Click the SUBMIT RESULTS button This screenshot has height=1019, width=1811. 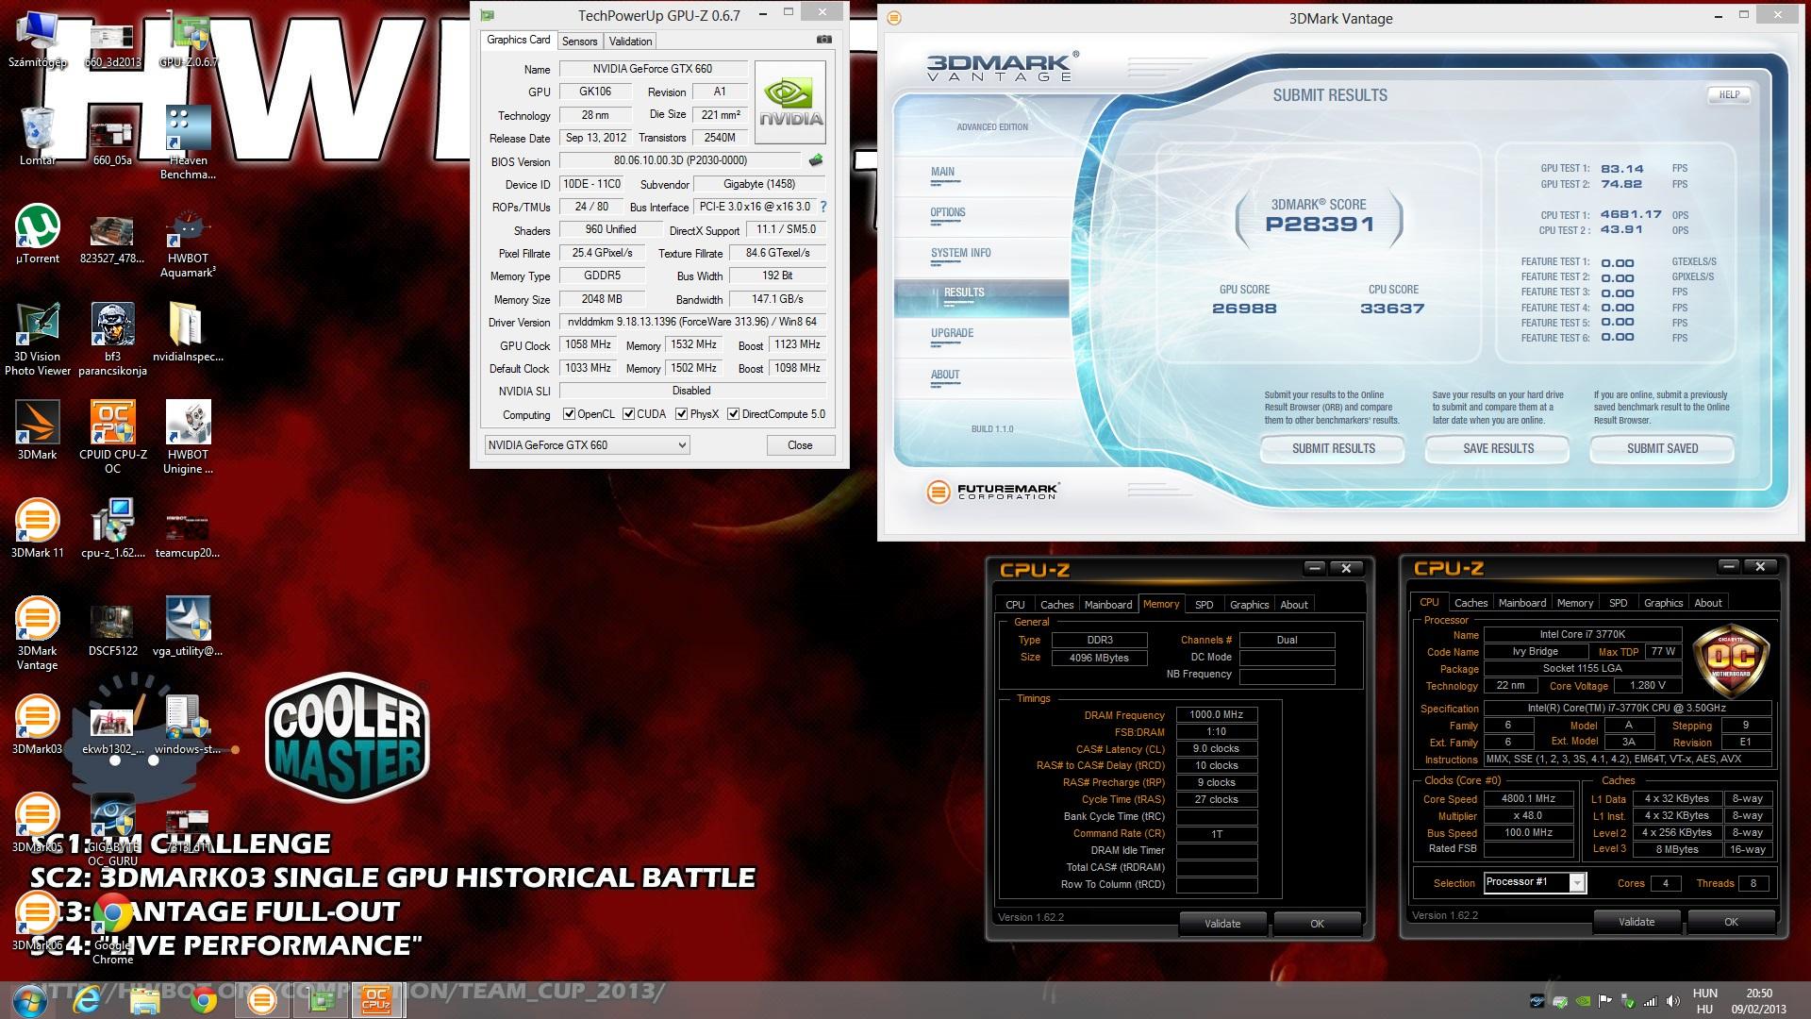tap(1333, 448)
